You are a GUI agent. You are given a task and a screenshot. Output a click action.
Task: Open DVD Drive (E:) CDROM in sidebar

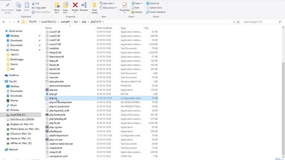click(x=22, y=120)
